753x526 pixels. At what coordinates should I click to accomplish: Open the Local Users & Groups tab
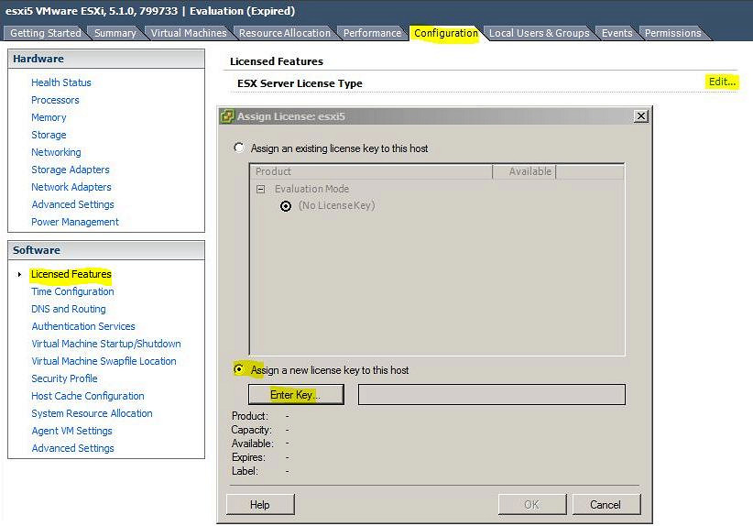tap(539, 33)
